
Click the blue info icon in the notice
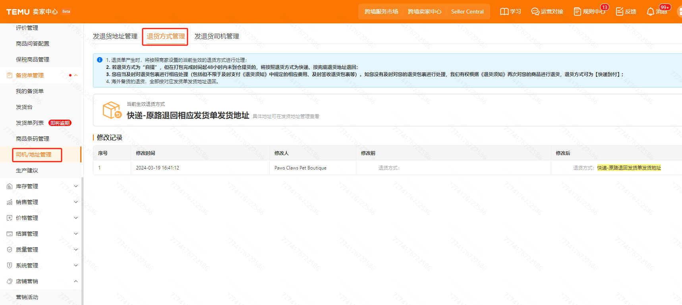[100, 60]
